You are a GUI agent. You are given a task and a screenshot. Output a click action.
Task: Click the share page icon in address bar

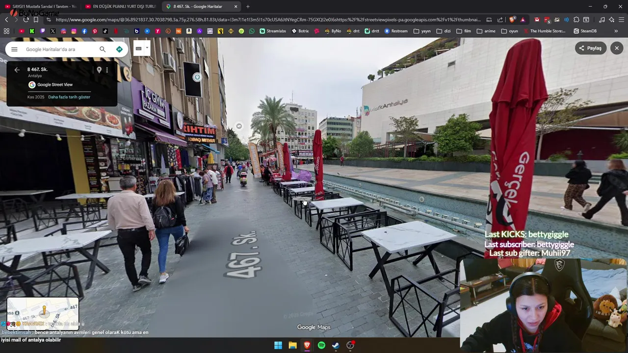[500, 20]
